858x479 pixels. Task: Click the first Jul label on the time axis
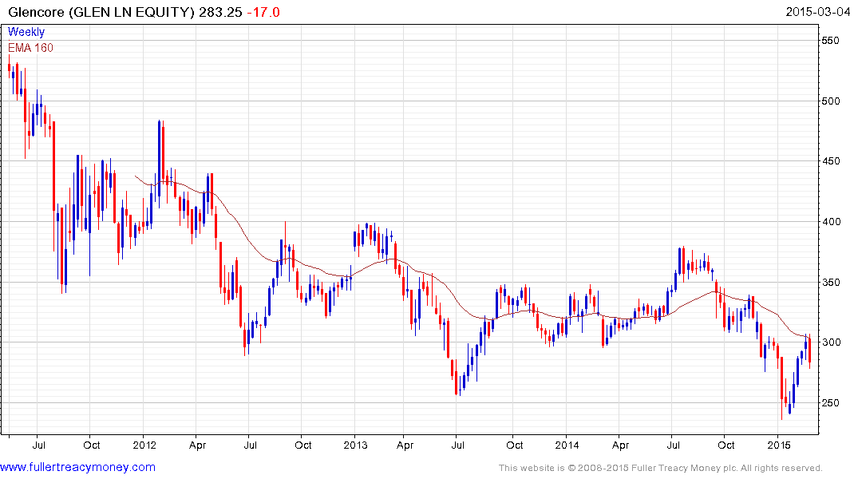[x=39, y=445]
